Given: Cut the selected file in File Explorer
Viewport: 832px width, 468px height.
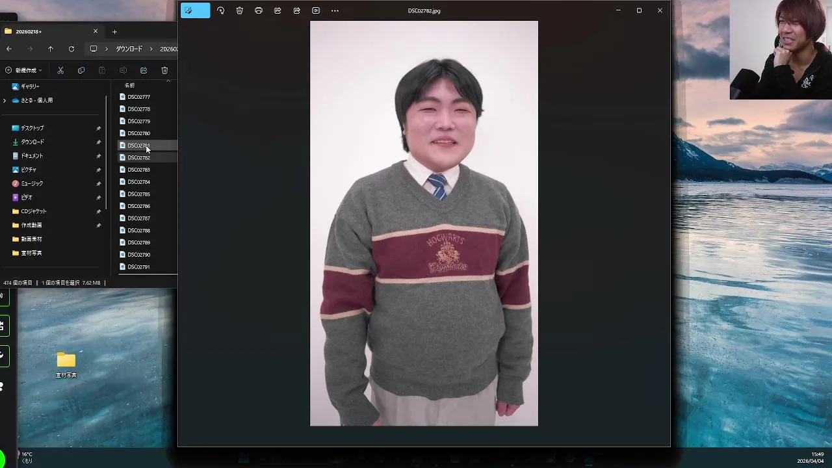Looking at the screenshot, I should pos(60,70).
